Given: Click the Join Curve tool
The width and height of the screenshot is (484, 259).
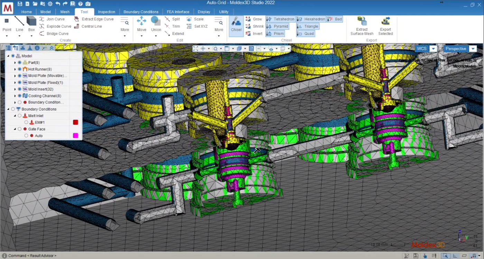Looking at the screenshot, I should coord(52,19).
